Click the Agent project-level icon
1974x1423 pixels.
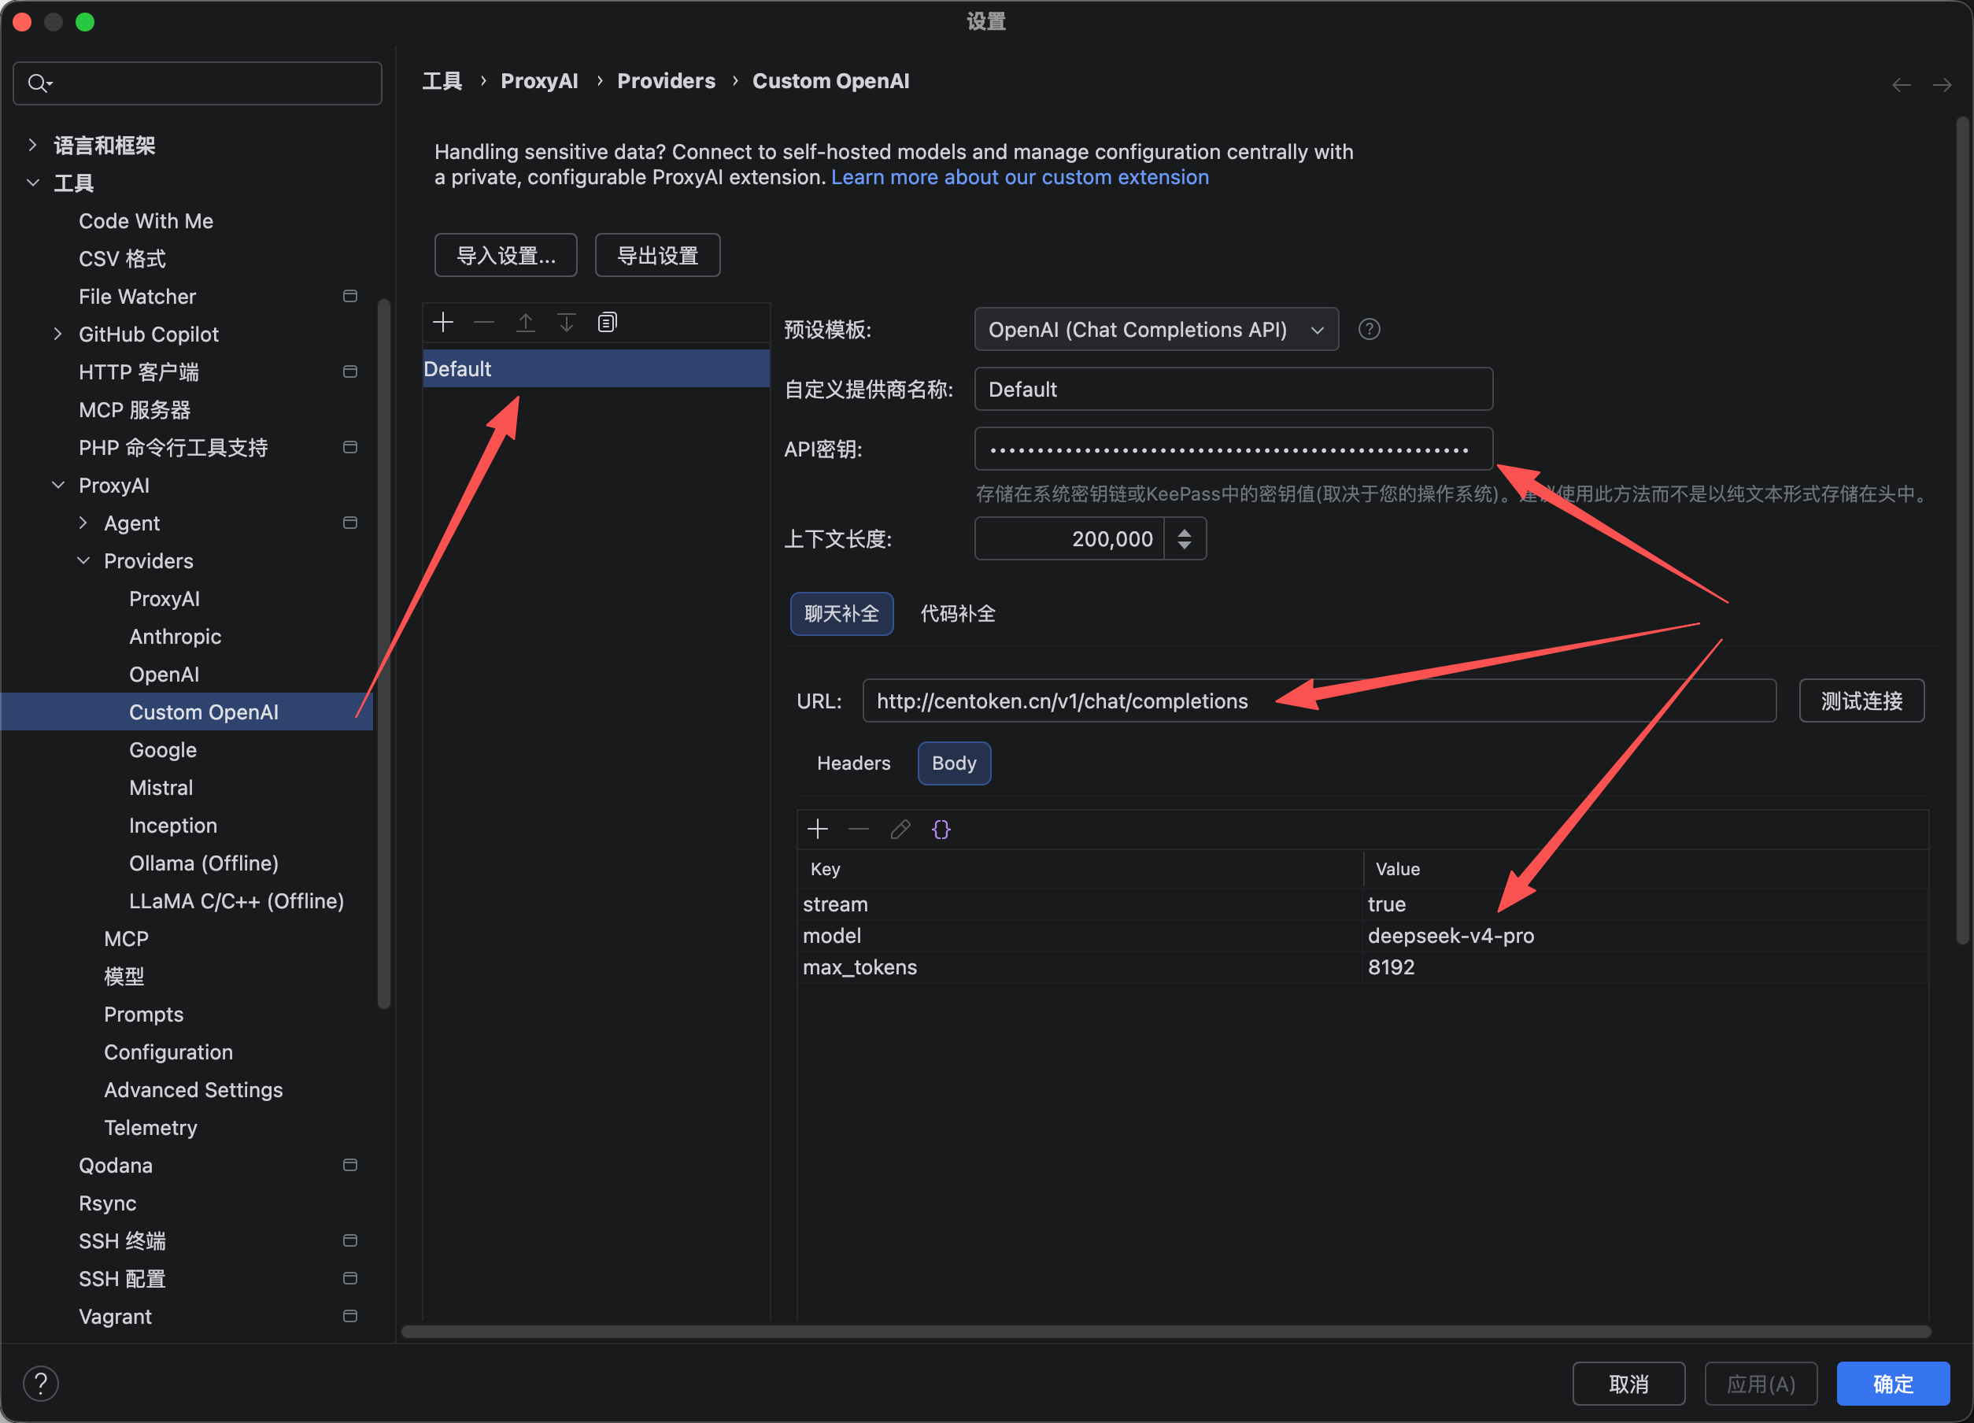coord(350,523)
